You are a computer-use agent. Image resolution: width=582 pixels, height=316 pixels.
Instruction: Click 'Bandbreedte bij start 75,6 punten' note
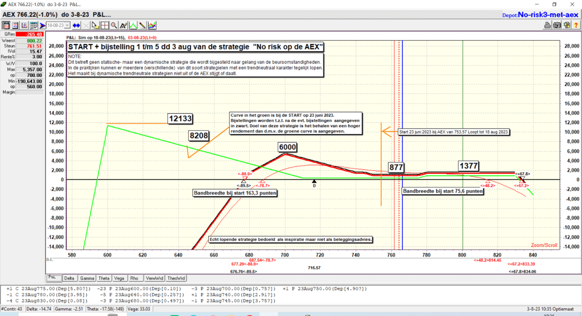coord(443,191)
